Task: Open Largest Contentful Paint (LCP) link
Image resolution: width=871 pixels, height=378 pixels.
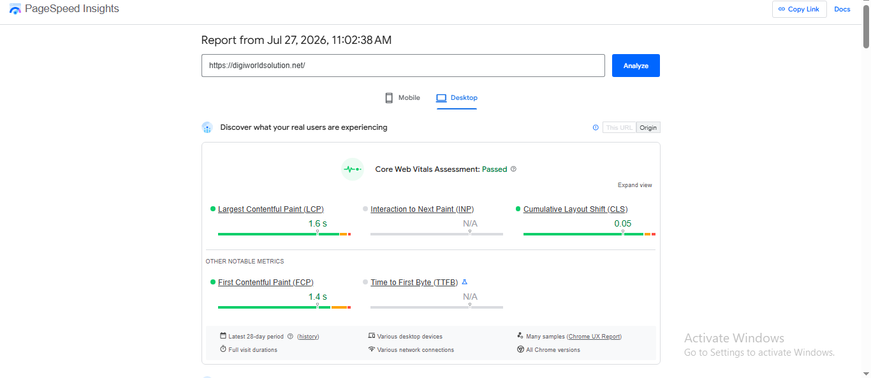Action: [x=271, y=209]
